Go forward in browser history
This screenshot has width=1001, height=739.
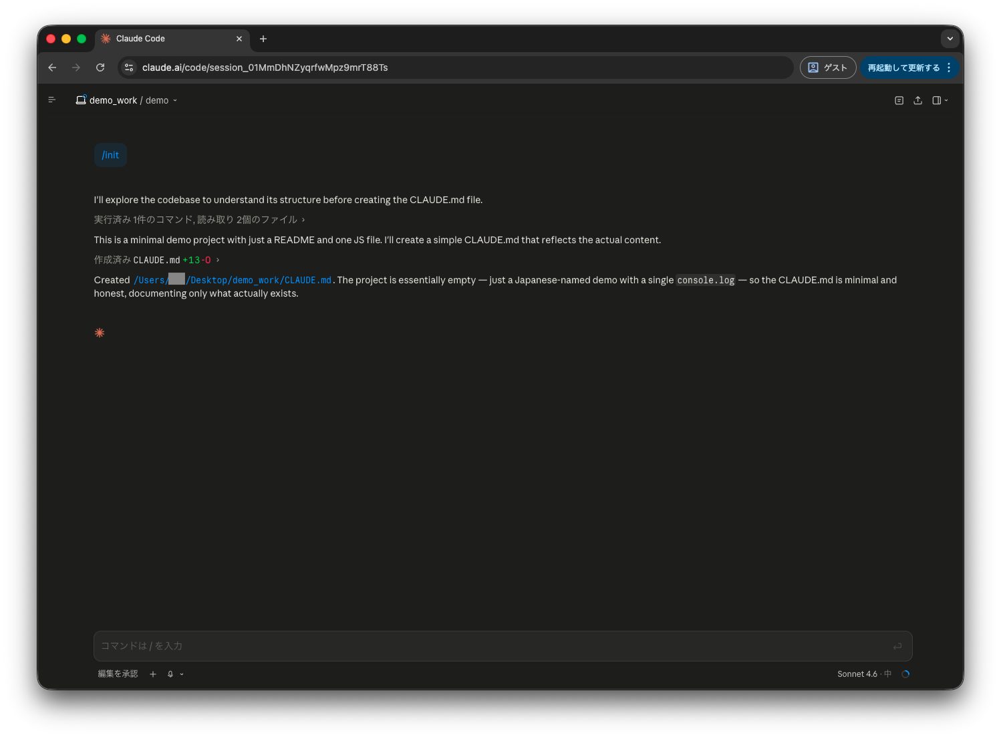tap(76, 67)
